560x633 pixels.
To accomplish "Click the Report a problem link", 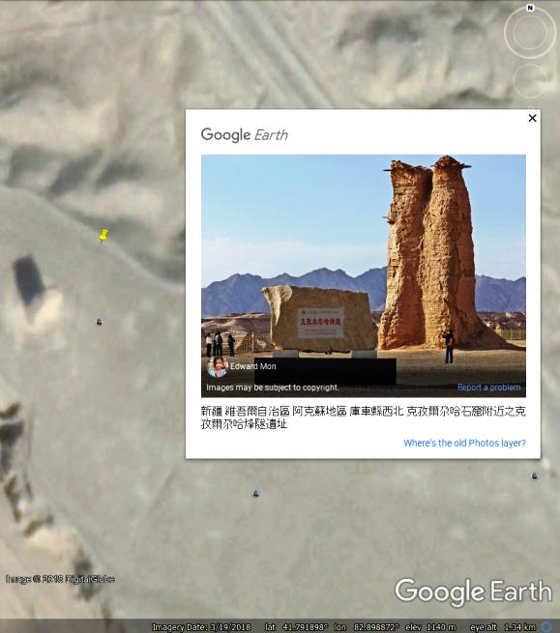I will coord(488,388).
